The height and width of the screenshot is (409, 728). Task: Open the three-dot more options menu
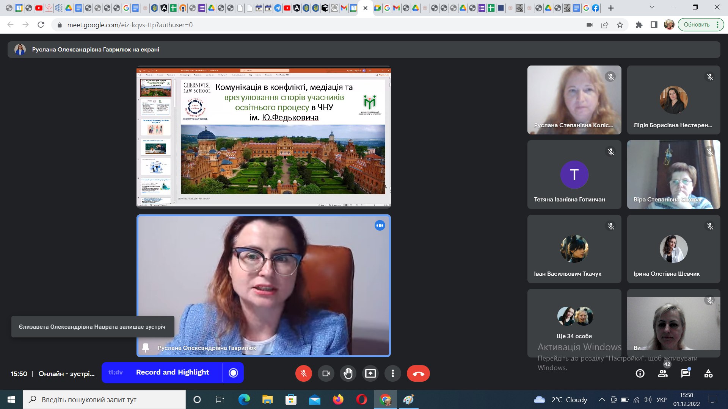tap(393, 373)
